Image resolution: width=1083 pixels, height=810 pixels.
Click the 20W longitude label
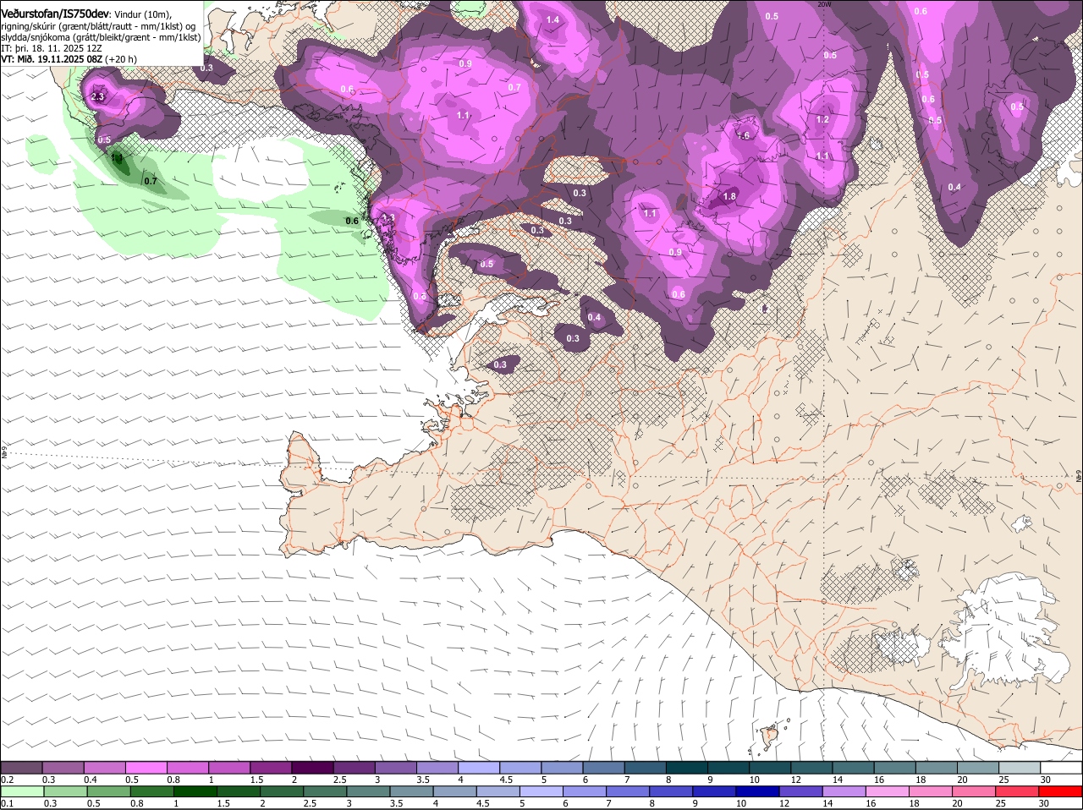(825, 4)
